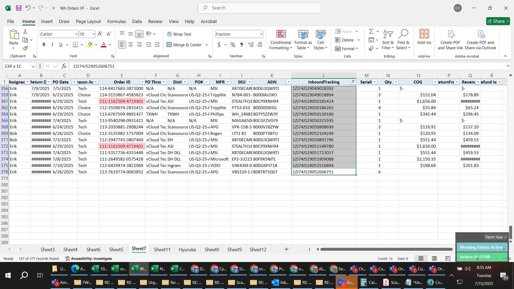Click the Decrease Indent icon
The height and width of the screenshot is (289, 514).
click(x=149, y=45)
